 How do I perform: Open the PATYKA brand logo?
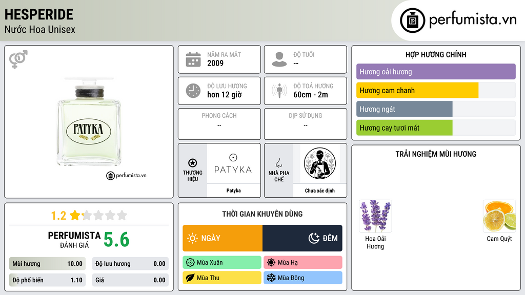tap(233, 164)
